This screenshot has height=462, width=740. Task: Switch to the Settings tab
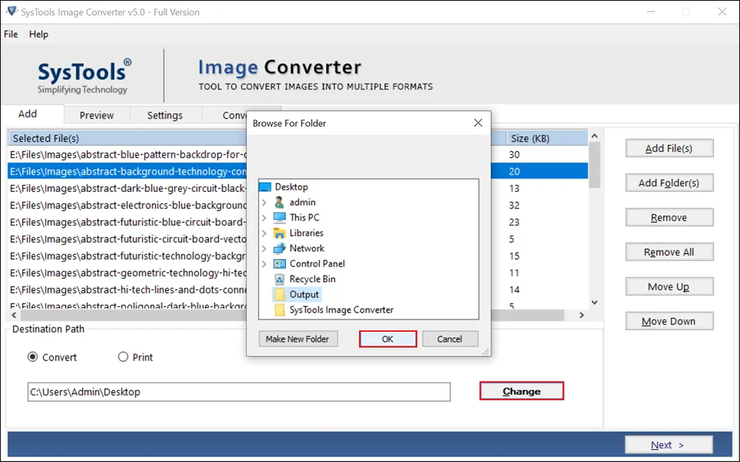coord(164,115)
